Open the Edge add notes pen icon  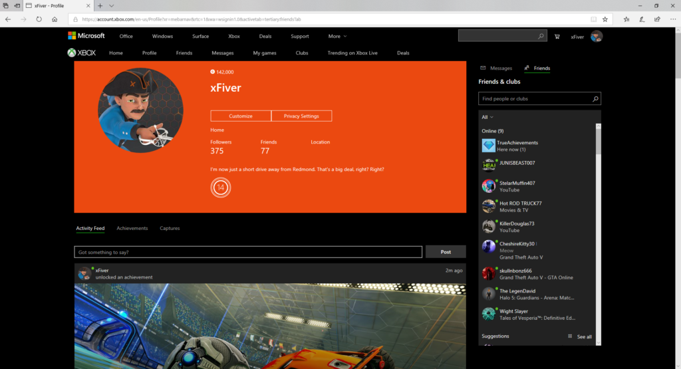[640, 19]
